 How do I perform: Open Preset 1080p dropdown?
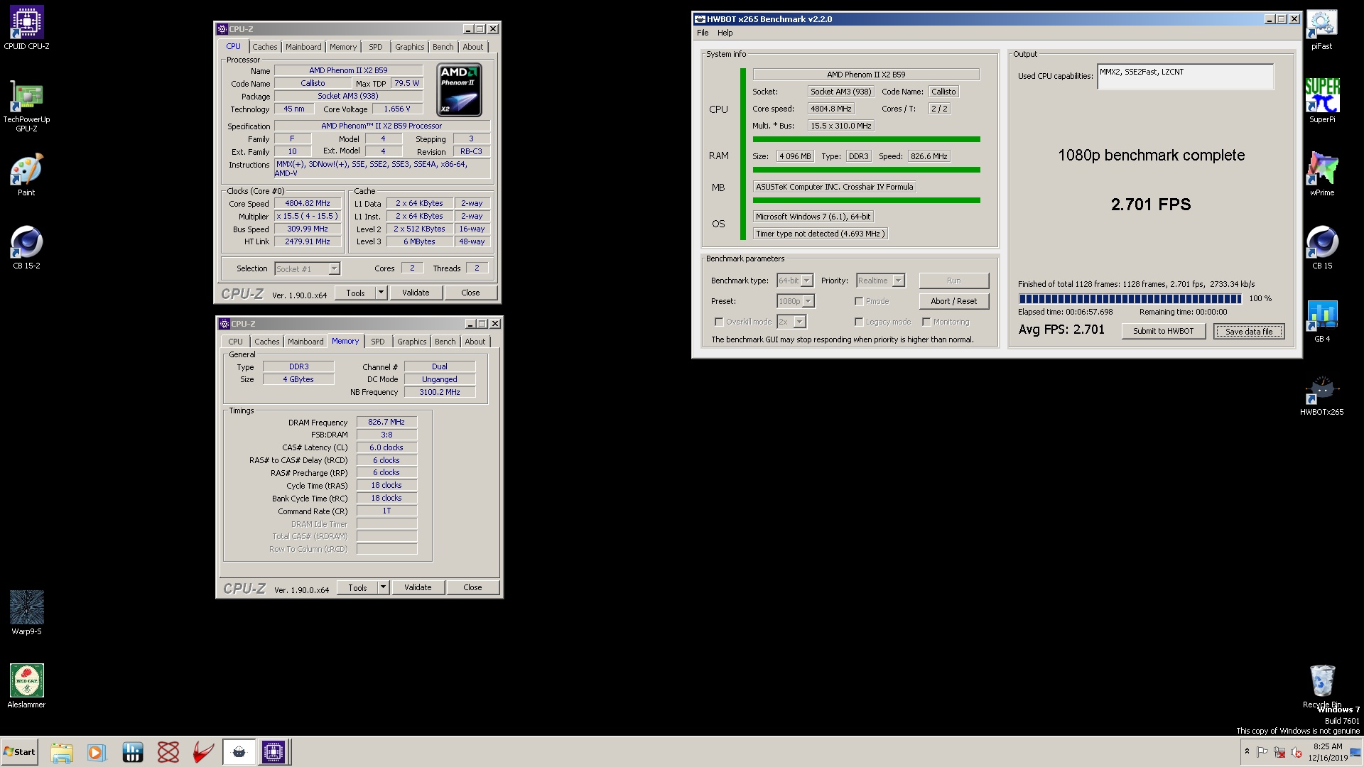click(x=808, y=301)
